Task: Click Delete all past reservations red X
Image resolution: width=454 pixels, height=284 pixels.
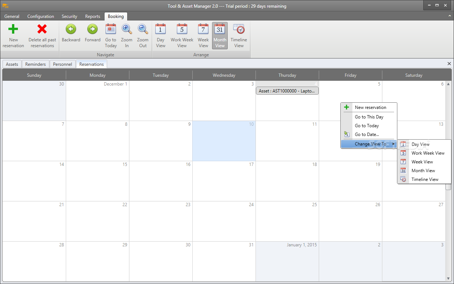Action: click(42, 29)
